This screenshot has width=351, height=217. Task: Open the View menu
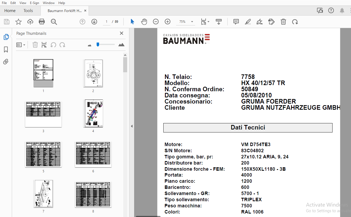pos(23,3)
